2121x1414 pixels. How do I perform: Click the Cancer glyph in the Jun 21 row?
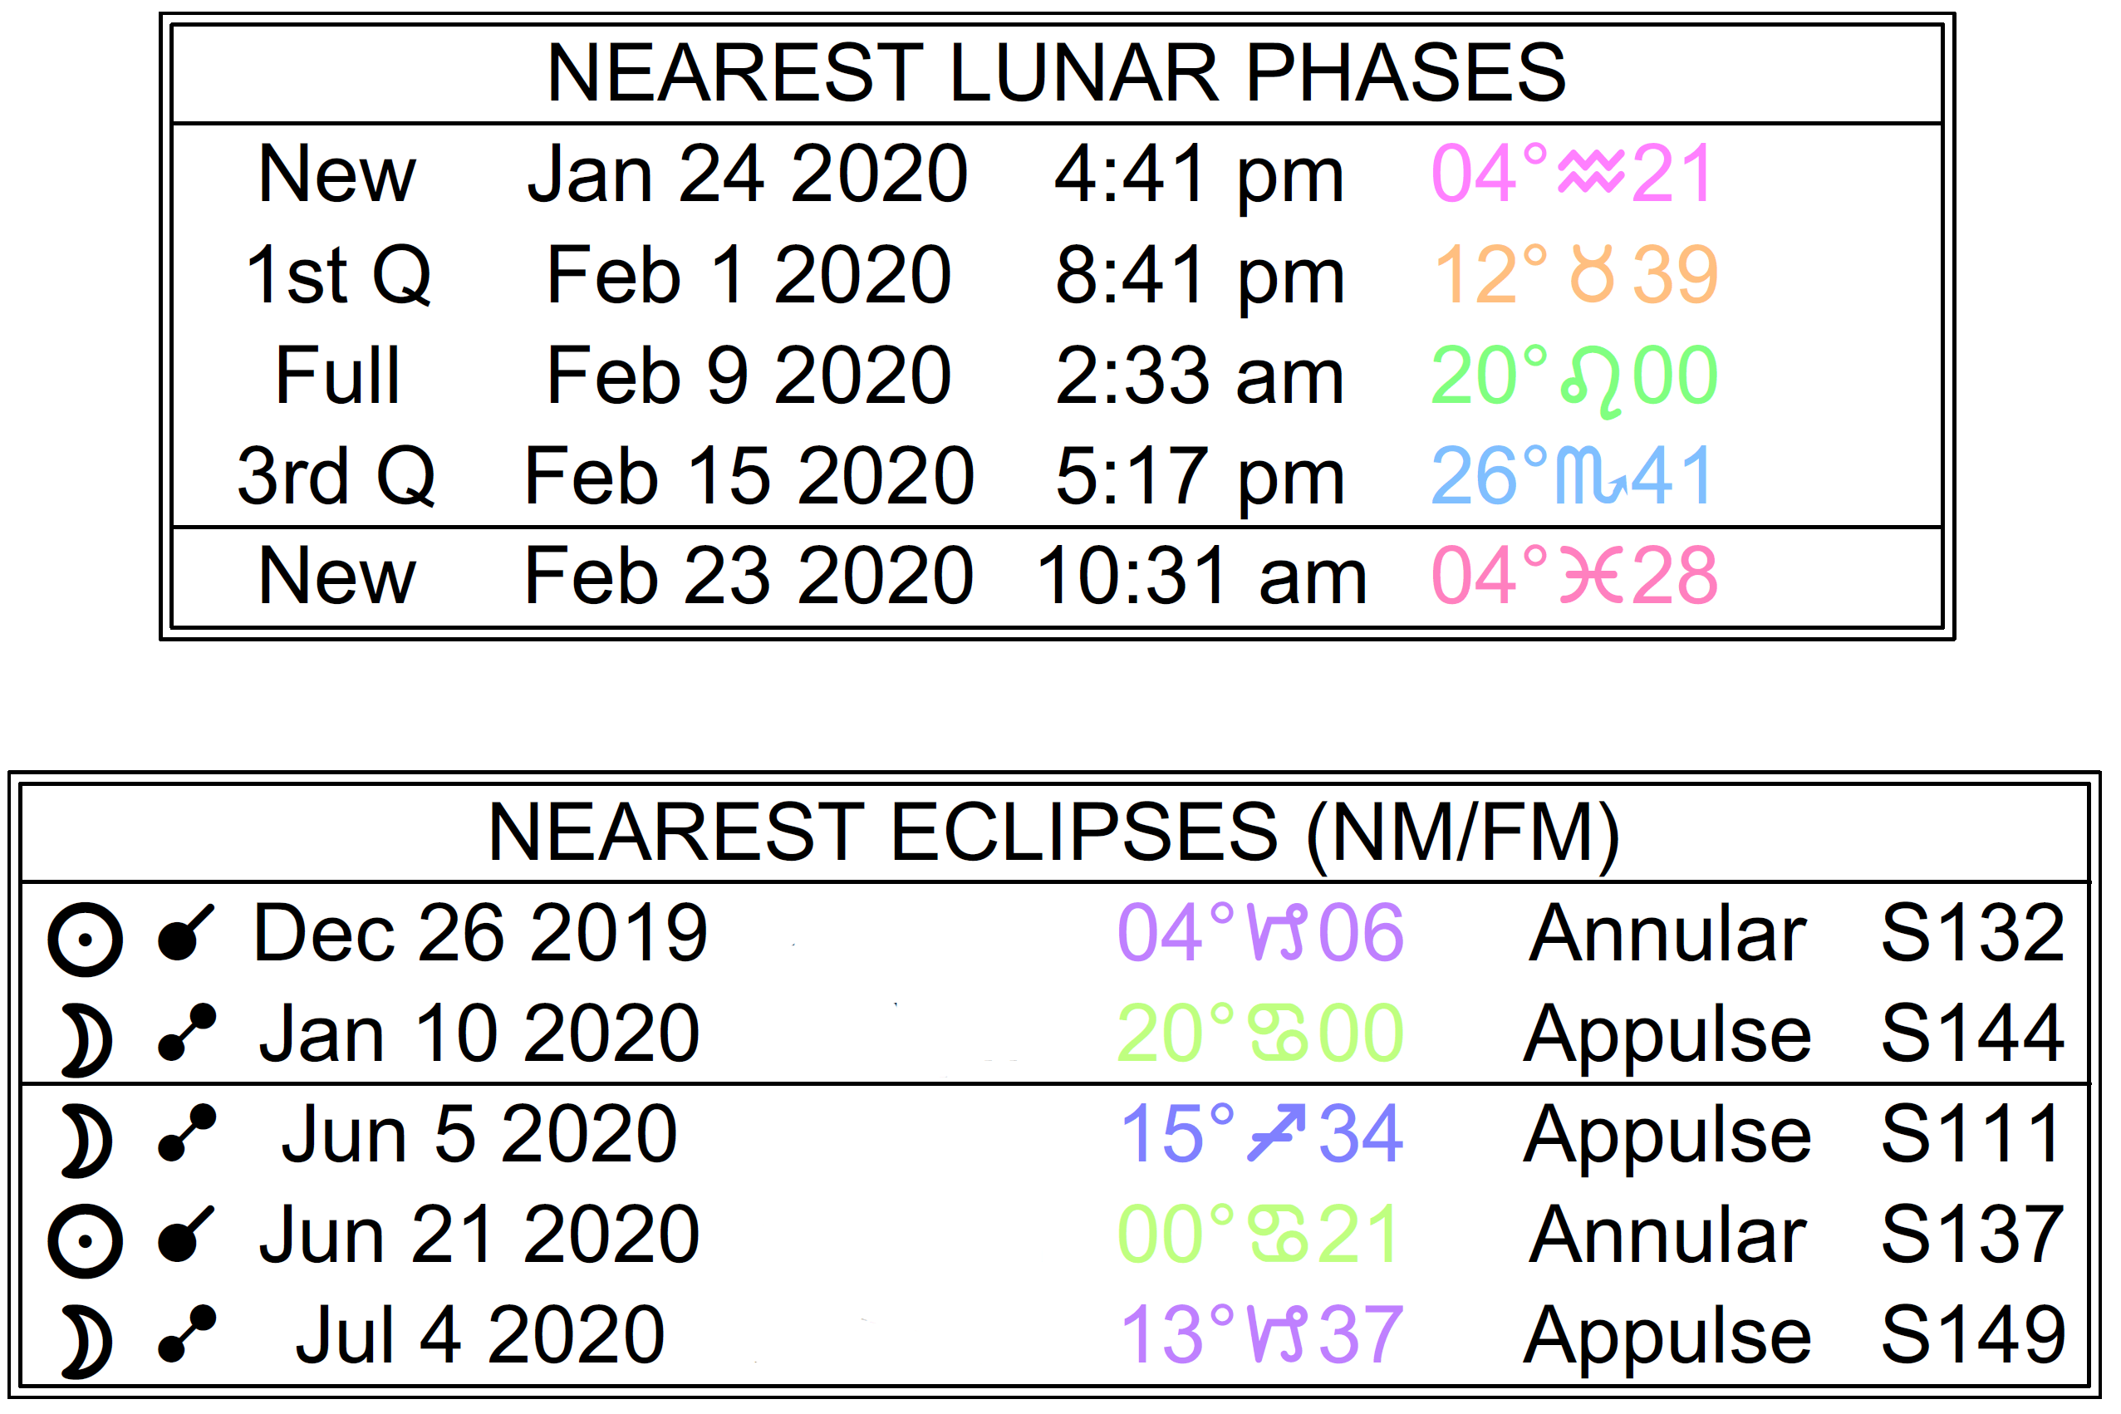point(1276,1235)
